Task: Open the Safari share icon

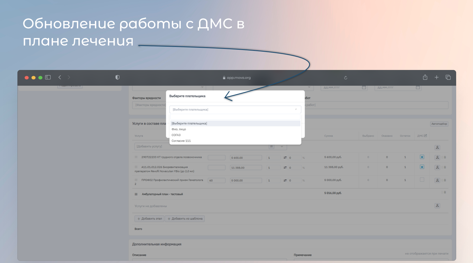Action: click(x=425, y=77)
